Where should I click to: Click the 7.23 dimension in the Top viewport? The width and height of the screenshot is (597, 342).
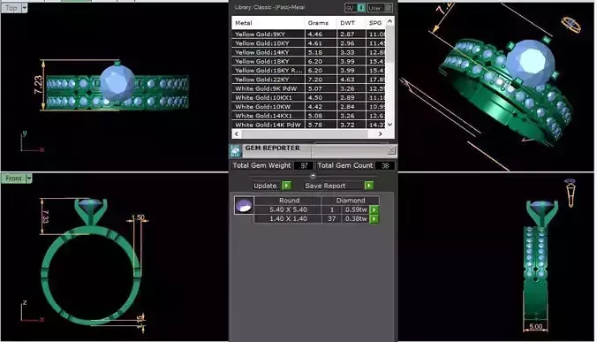pos(38,85)
